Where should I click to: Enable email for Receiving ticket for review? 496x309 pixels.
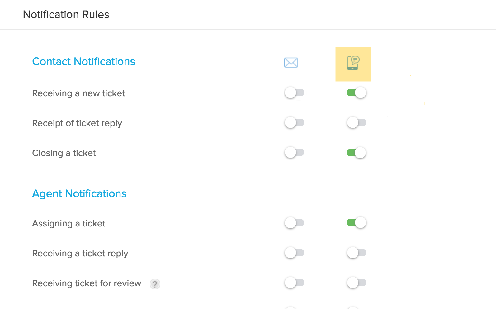pos(294,283)
